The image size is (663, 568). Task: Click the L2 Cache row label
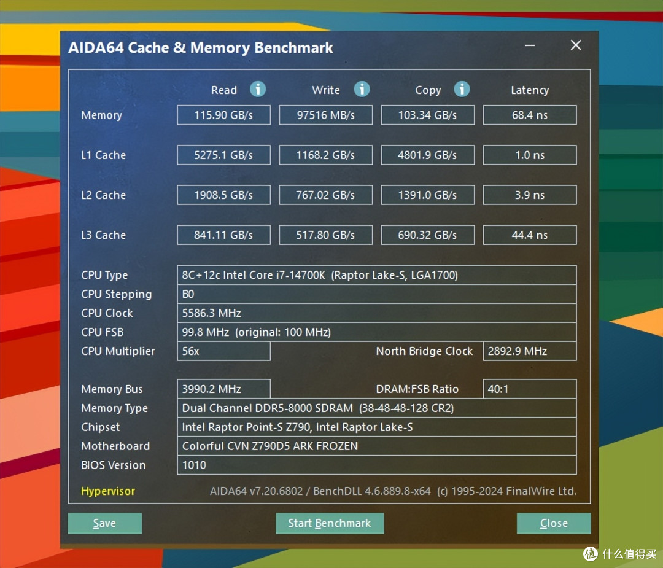[104, 195]
